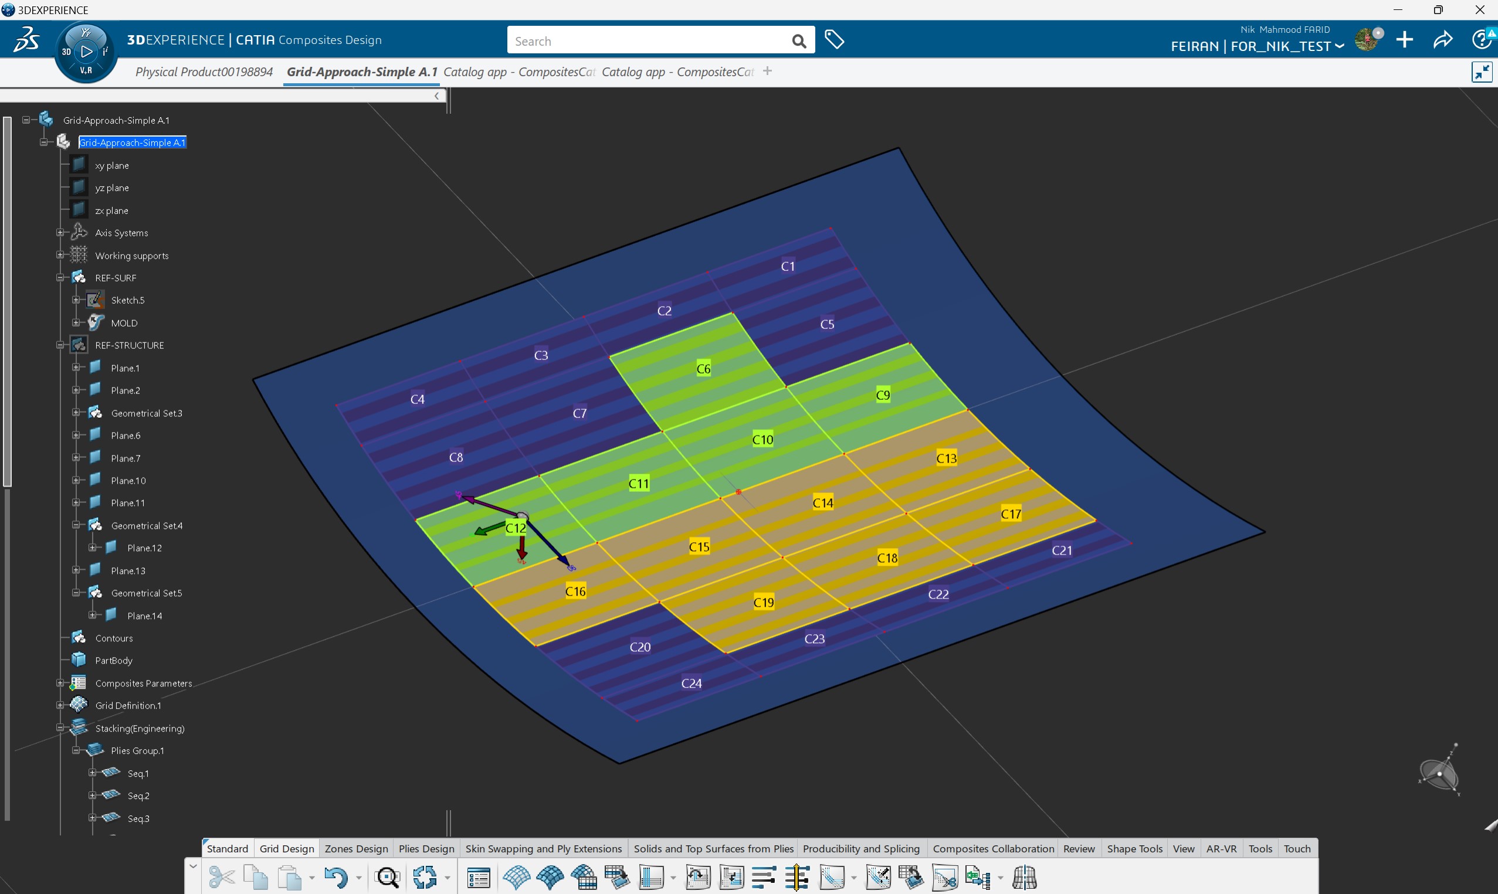1498x894 pixels.
Task: Click the search magnifier button in top bar
Action: 799,41
